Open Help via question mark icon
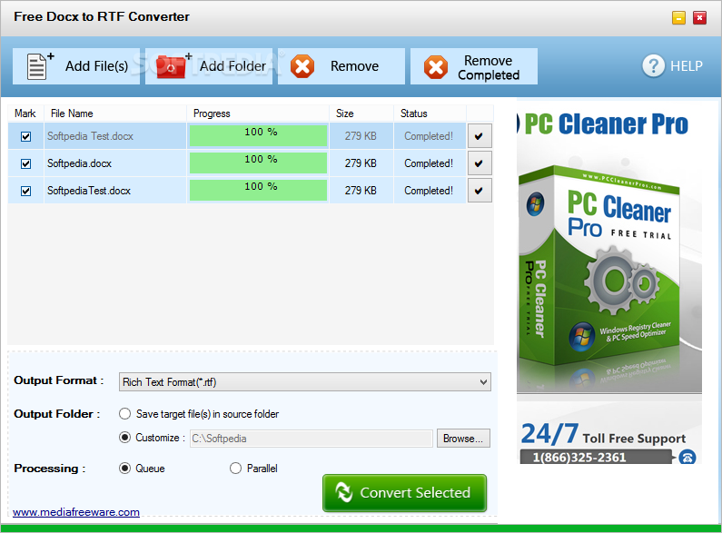Viewport: 722px width, 533px height. [653, 65]
